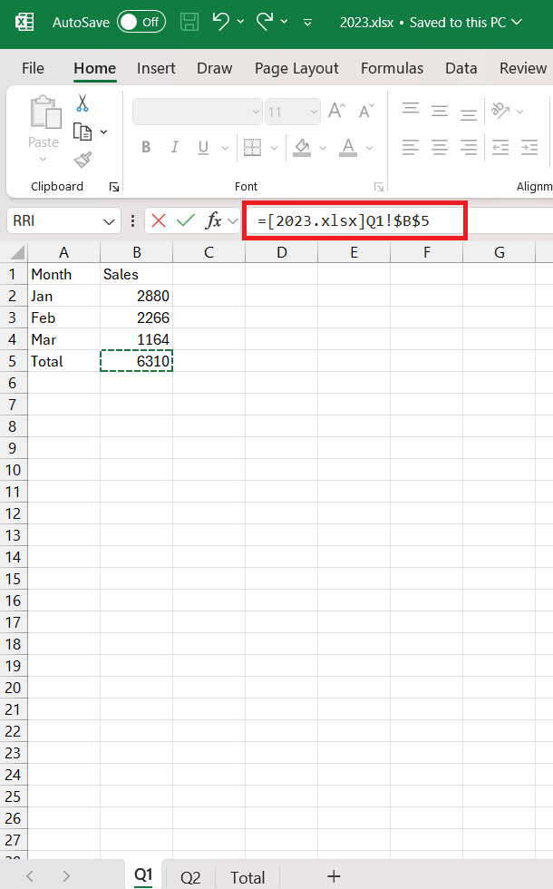Open the Undo history dropdown arrow
This screenshot has width=553, height=889.
(241, 22)
